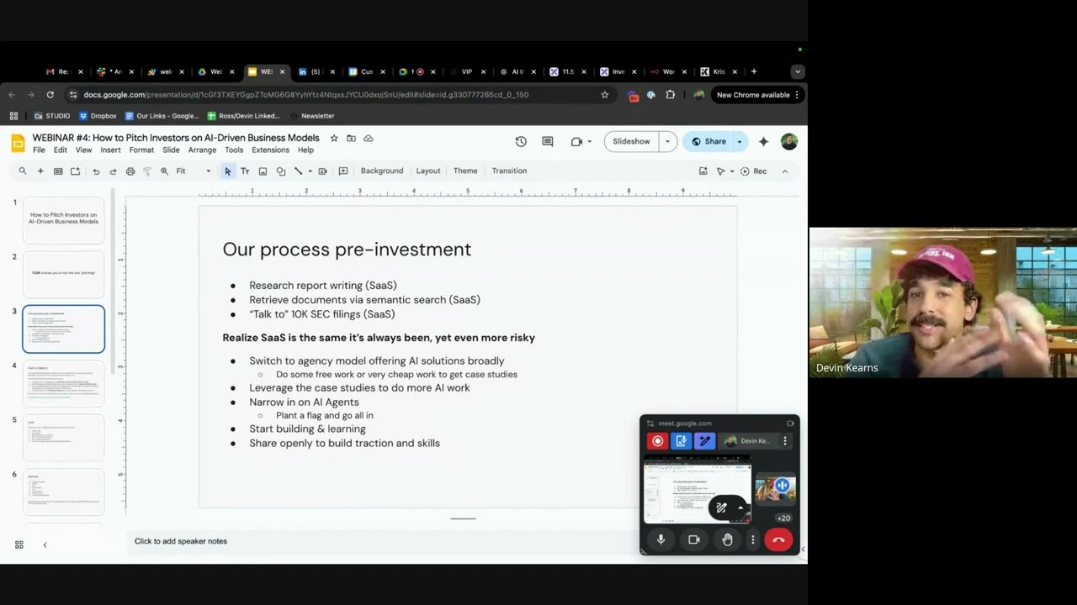Image resolution: width=1077 pixels, height=605 pixels.
Task: Select the arrow cursor select tool
Action: pos(227,171)
